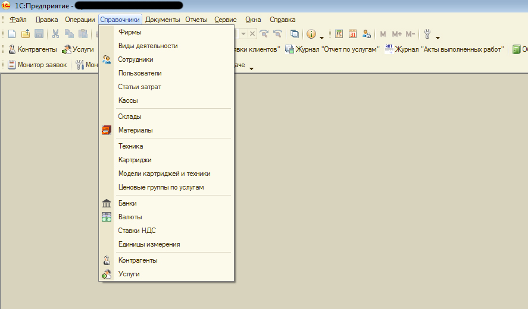Open the search field dropdown arrow
Image resolution: width=528 pixels, height=309 pixels.
[x=242, y=34]
